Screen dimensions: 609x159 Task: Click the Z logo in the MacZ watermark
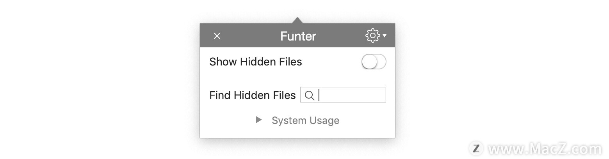pyautogui.click(x=476, y=148)
